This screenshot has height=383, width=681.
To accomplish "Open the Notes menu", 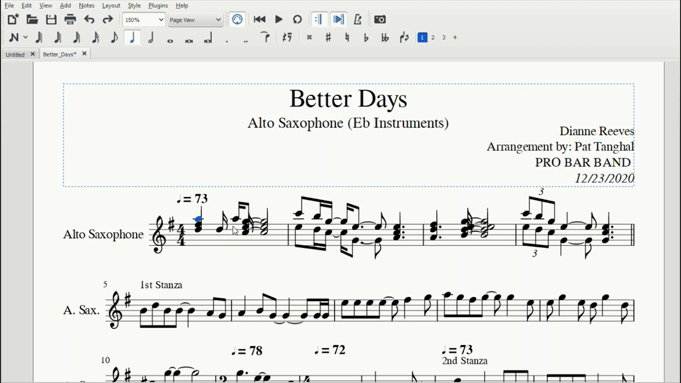I will click(x=87, y=5).
